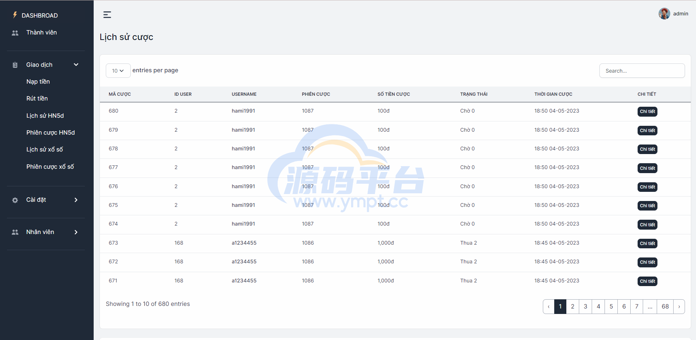Go to Nạp tiền page
Viewport: 696px width, 340px height.
click(x=38, y=81)
